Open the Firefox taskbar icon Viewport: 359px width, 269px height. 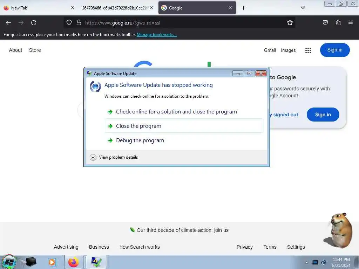74,262
